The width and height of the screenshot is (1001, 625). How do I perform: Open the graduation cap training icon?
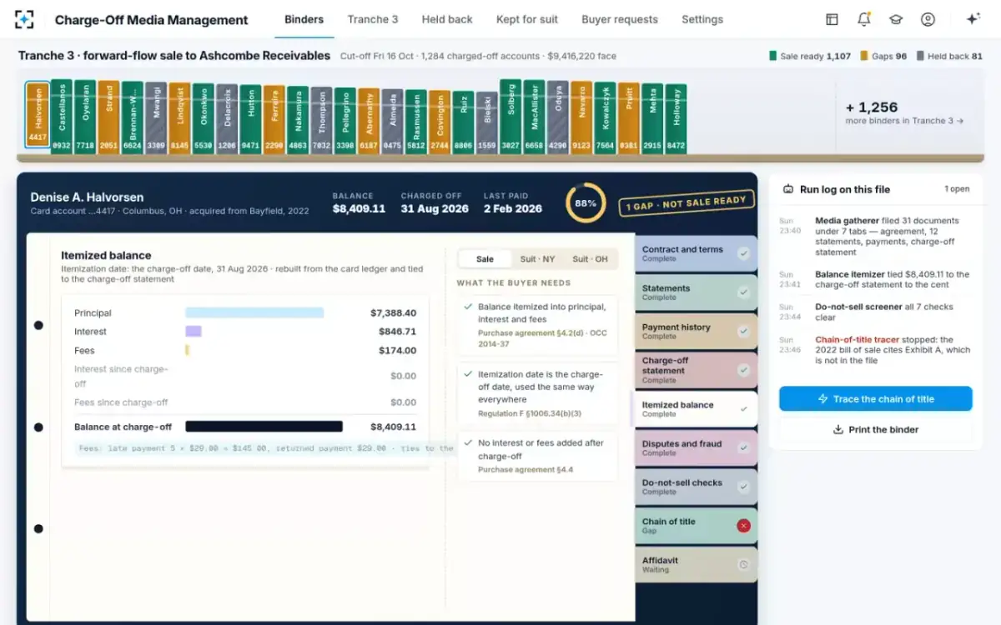(x=896, y=19)
